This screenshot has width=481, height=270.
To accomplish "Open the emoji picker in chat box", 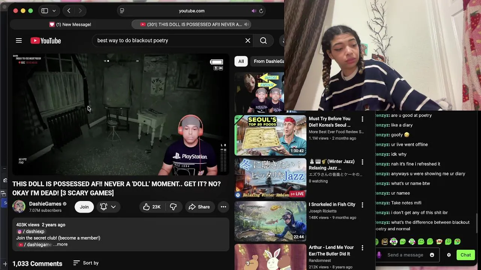I will pyautogui.click(x=432, y=255).
